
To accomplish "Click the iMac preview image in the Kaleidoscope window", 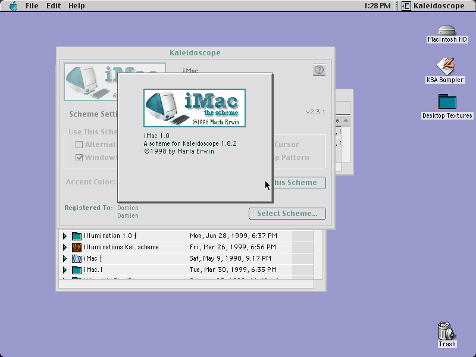I will [90, 82].
